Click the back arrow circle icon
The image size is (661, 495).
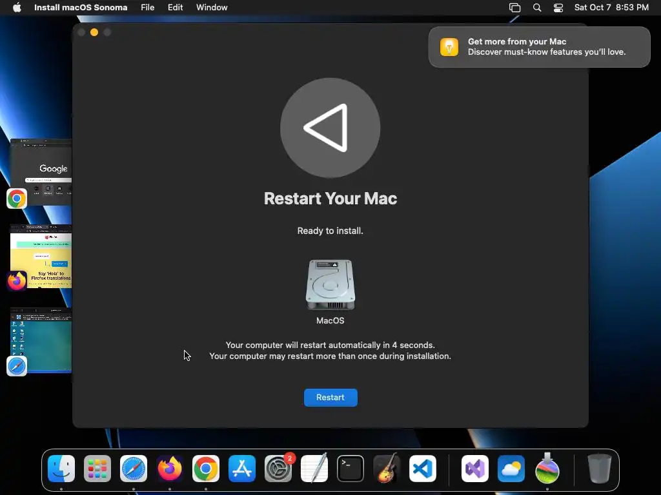[x=330, y=128]
